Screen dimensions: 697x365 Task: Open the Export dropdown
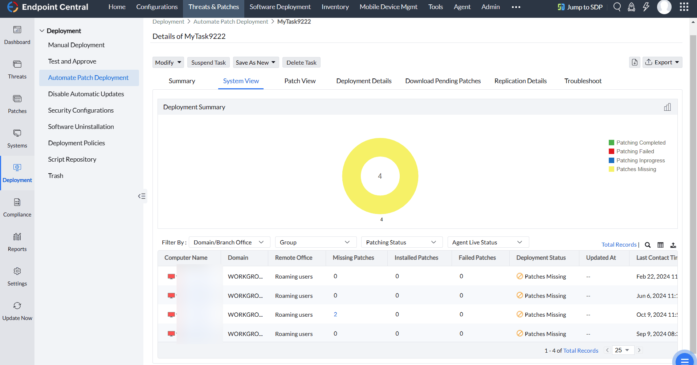click(x=663, y=62)
